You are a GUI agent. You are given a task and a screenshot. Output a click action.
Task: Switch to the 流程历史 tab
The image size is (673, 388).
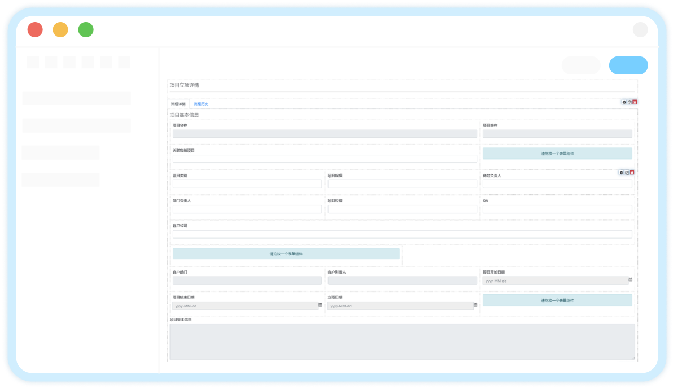[201, 104]
